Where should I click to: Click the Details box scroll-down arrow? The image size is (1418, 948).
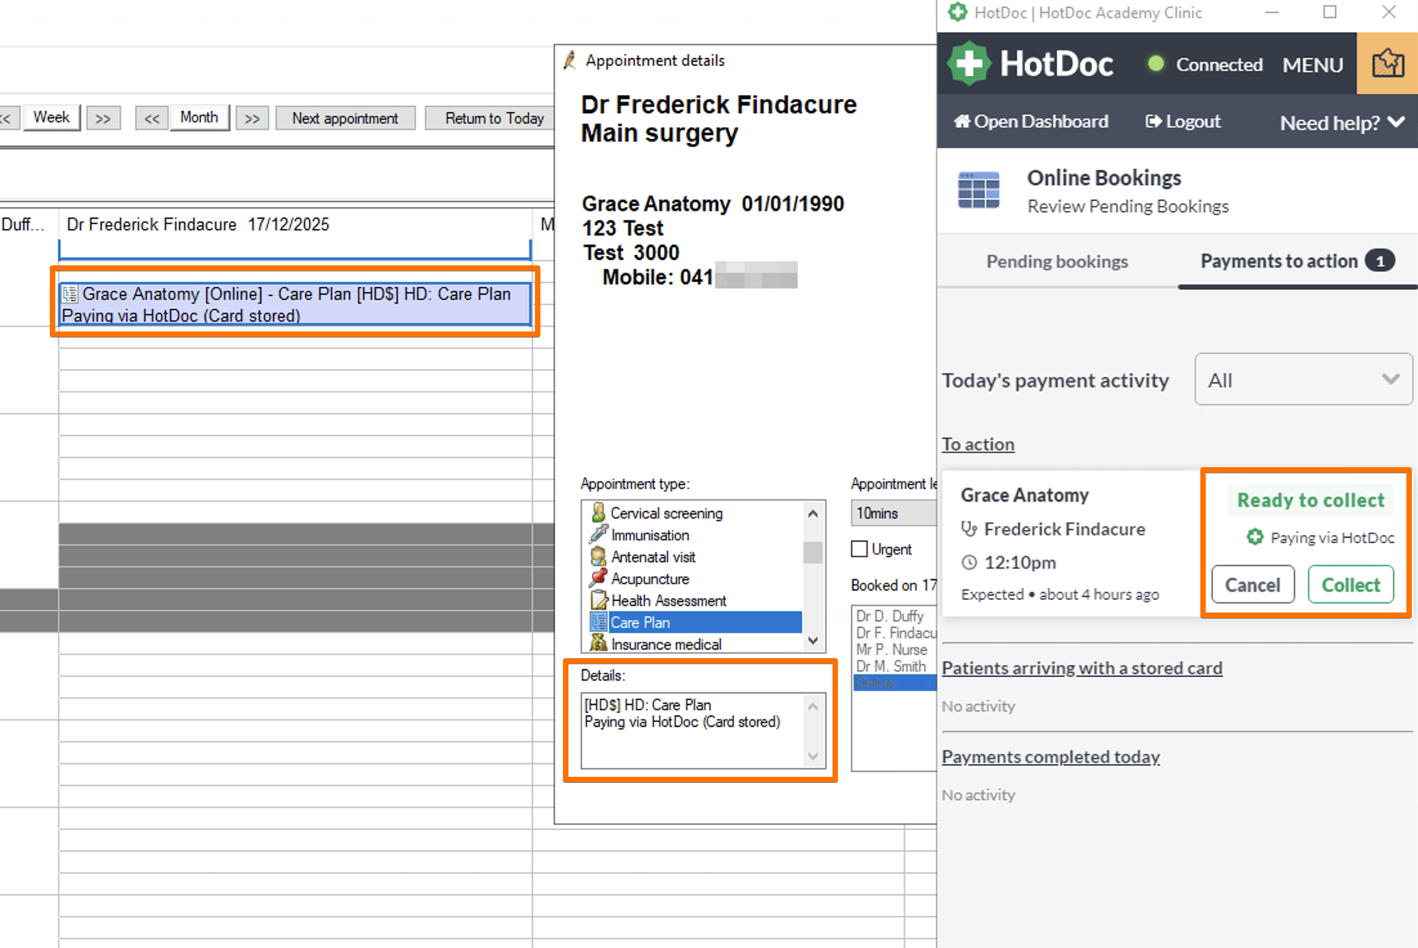pyautogui.click(x=813, y=756)
